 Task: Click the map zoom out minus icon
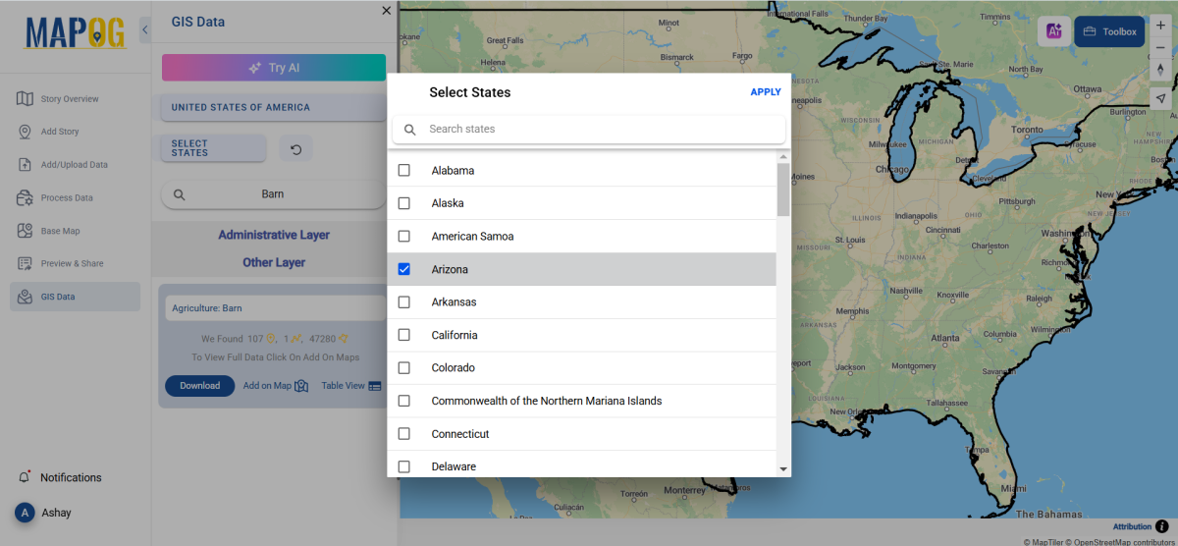(x=1160, y=47)
